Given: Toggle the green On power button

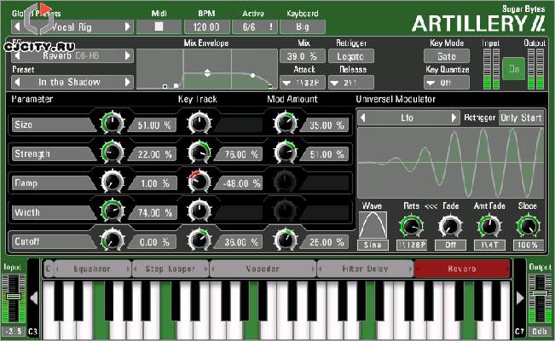Looking at the screenshot, I should pyautogui.click(x=513, y=70).
